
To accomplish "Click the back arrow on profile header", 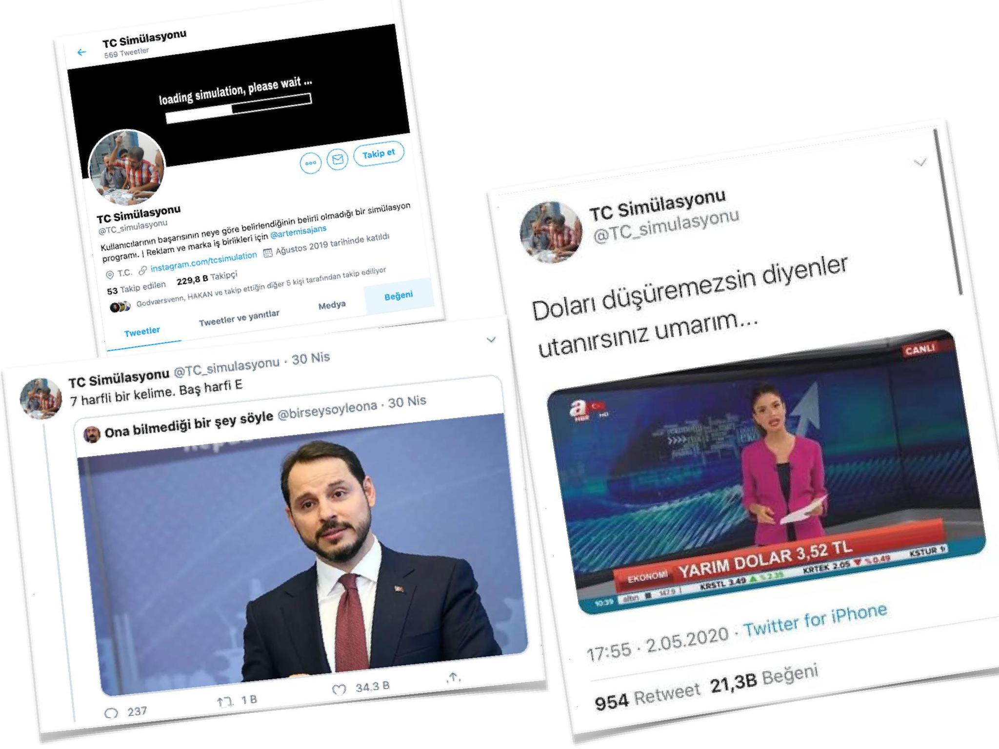I will tap(81, 52).
